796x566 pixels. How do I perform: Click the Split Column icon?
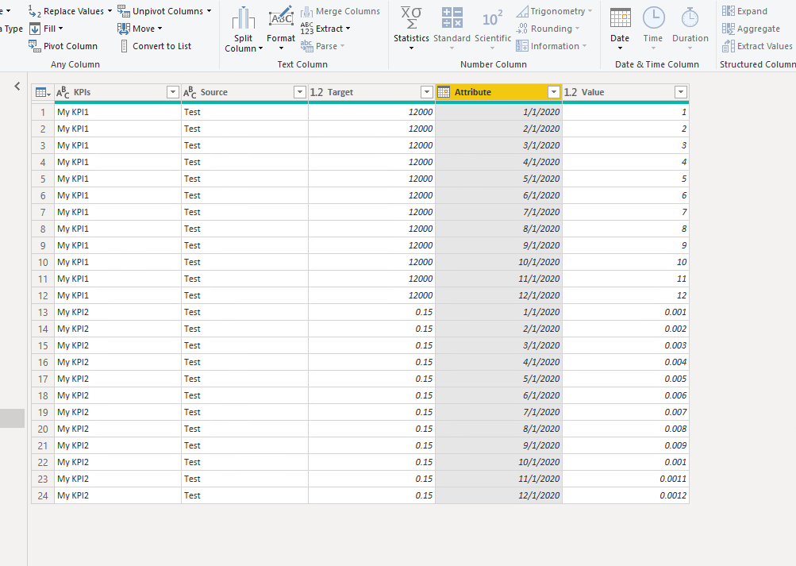(243, 18)
